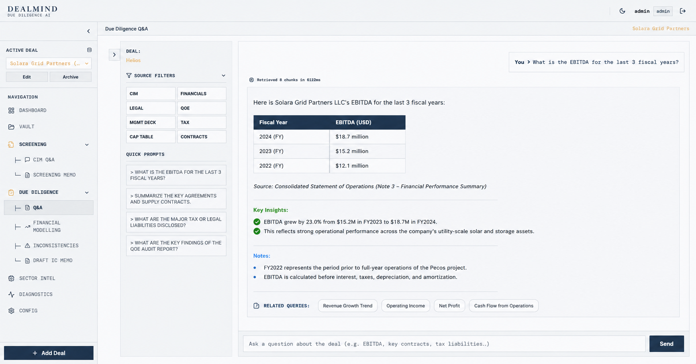Focus the ask a question input field
Image resolution: width=696 pixels, height=364 pixels.
[x=444, y=344]
